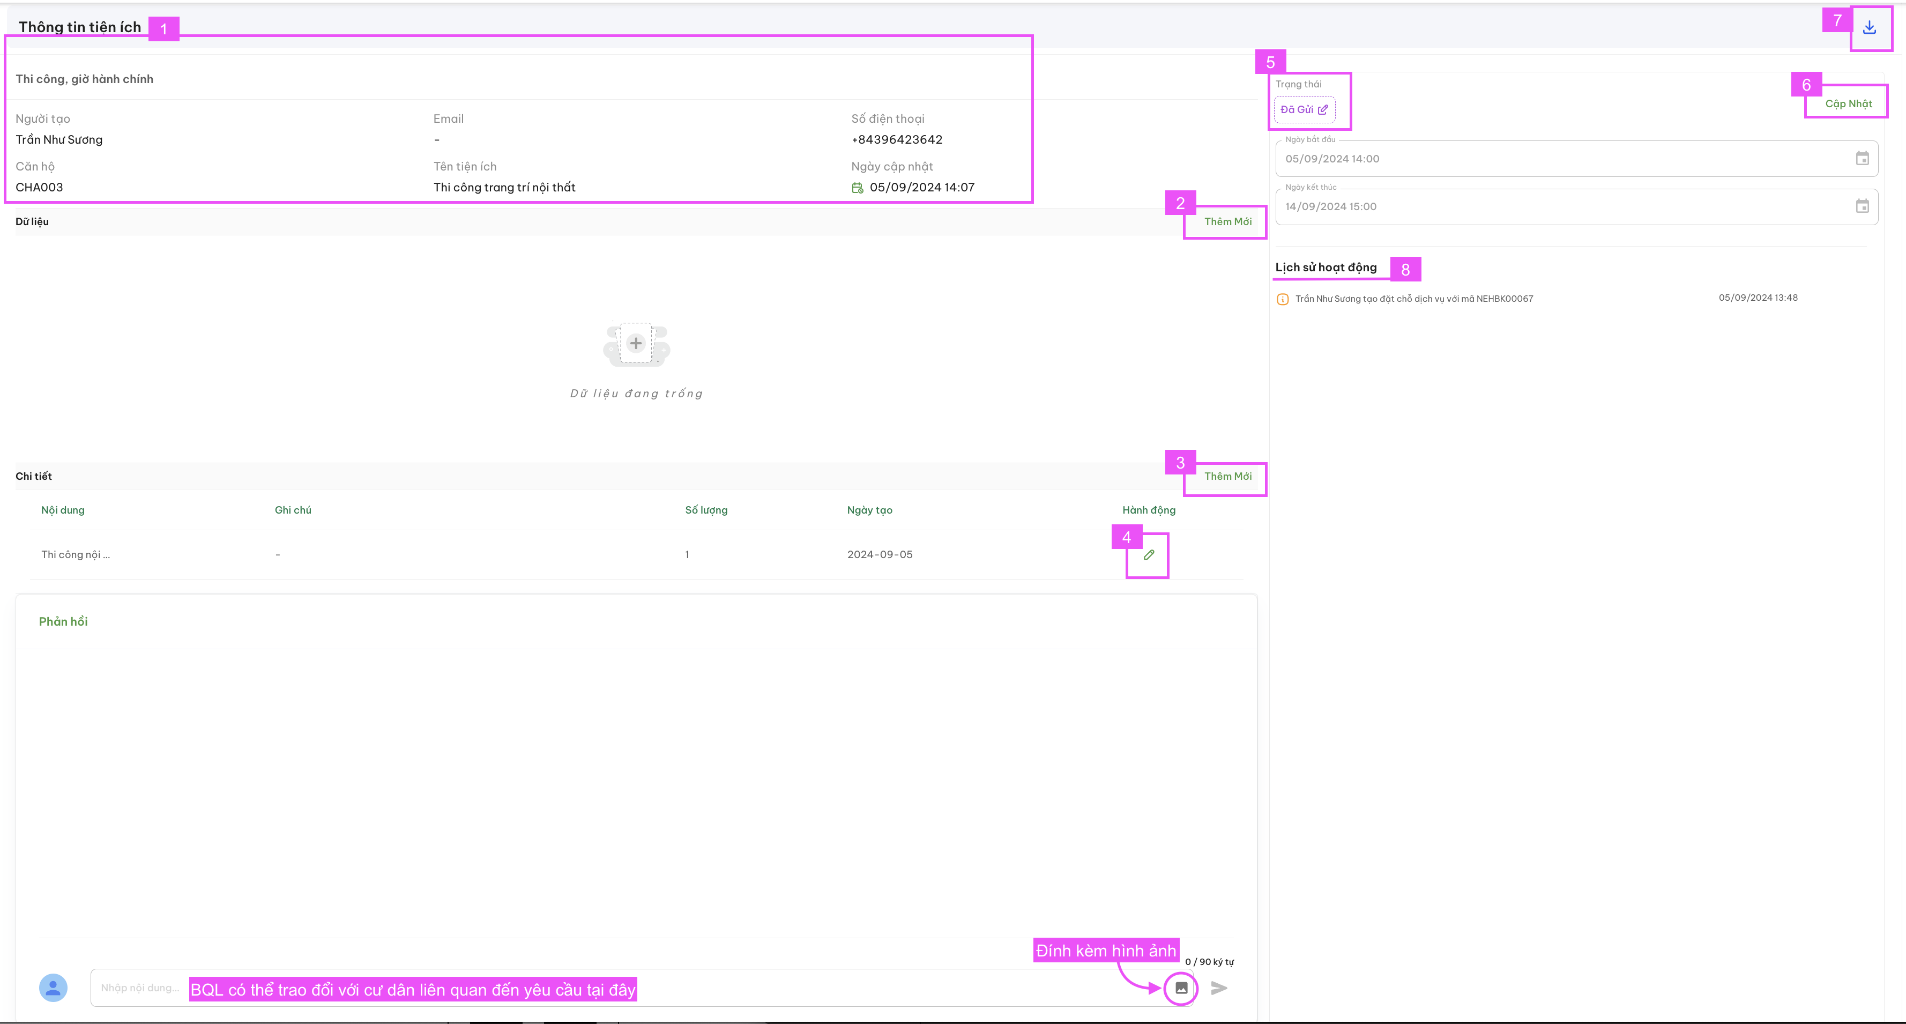Click the download icon at top right
This screenshot has width=1906, height=1024.
[x=1869, y=27]
